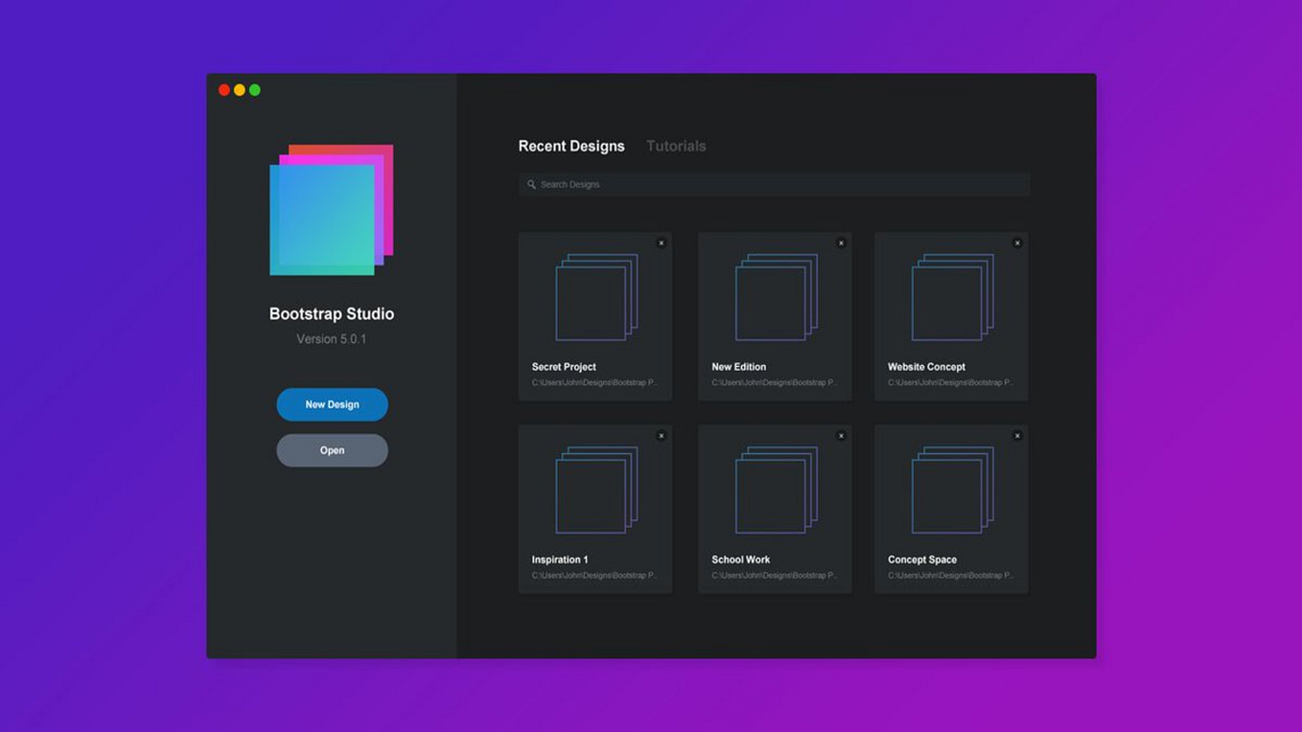Open the Secret Project design thumbnail
Screen dimensions: 1302x732
click(596, 297)
